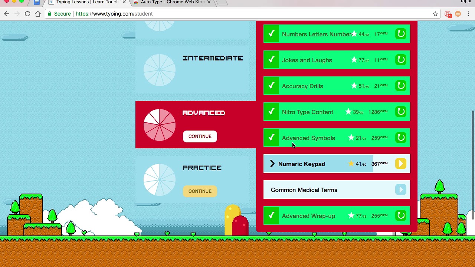Click the 1286 WPM value on Nitro Type Content
Image resolution: width=475 pixels, height=267 pixels.
pos(378,112)
